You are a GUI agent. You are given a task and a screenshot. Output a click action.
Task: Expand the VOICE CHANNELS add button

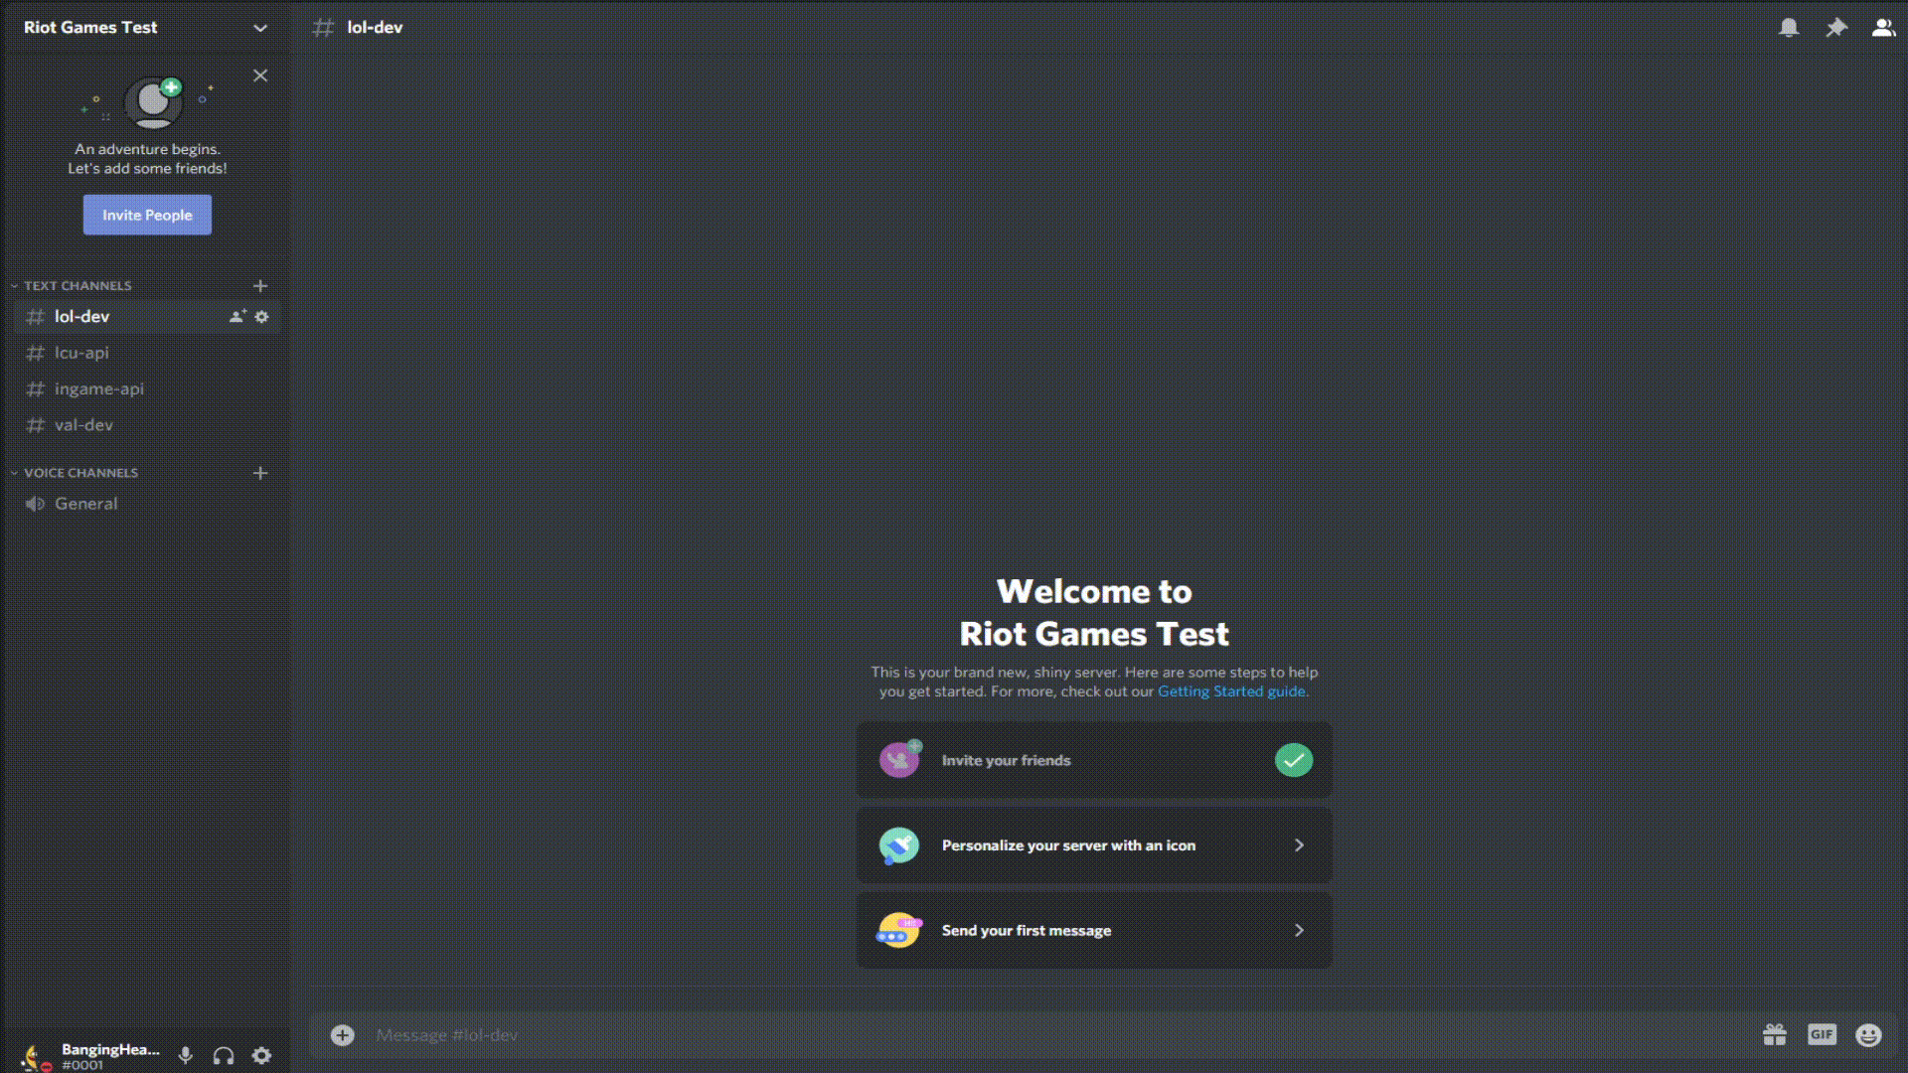pos(259,472)
